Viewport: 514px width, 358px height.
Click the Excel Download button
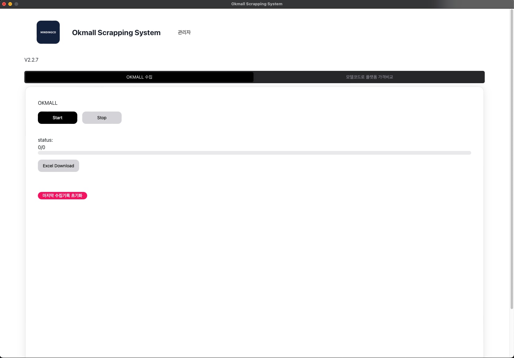click(59, 166)
